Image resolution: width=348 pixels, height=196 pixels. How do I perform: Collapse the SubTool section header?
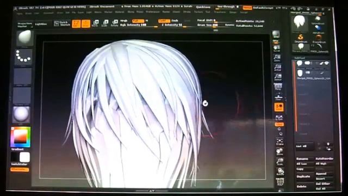[x=300, y=58]
